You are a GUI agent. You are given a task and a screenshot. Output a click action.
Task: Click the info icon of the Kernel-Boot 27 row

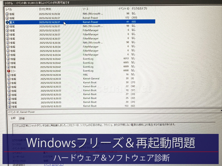pyautogui.click(x=9, y=95)
